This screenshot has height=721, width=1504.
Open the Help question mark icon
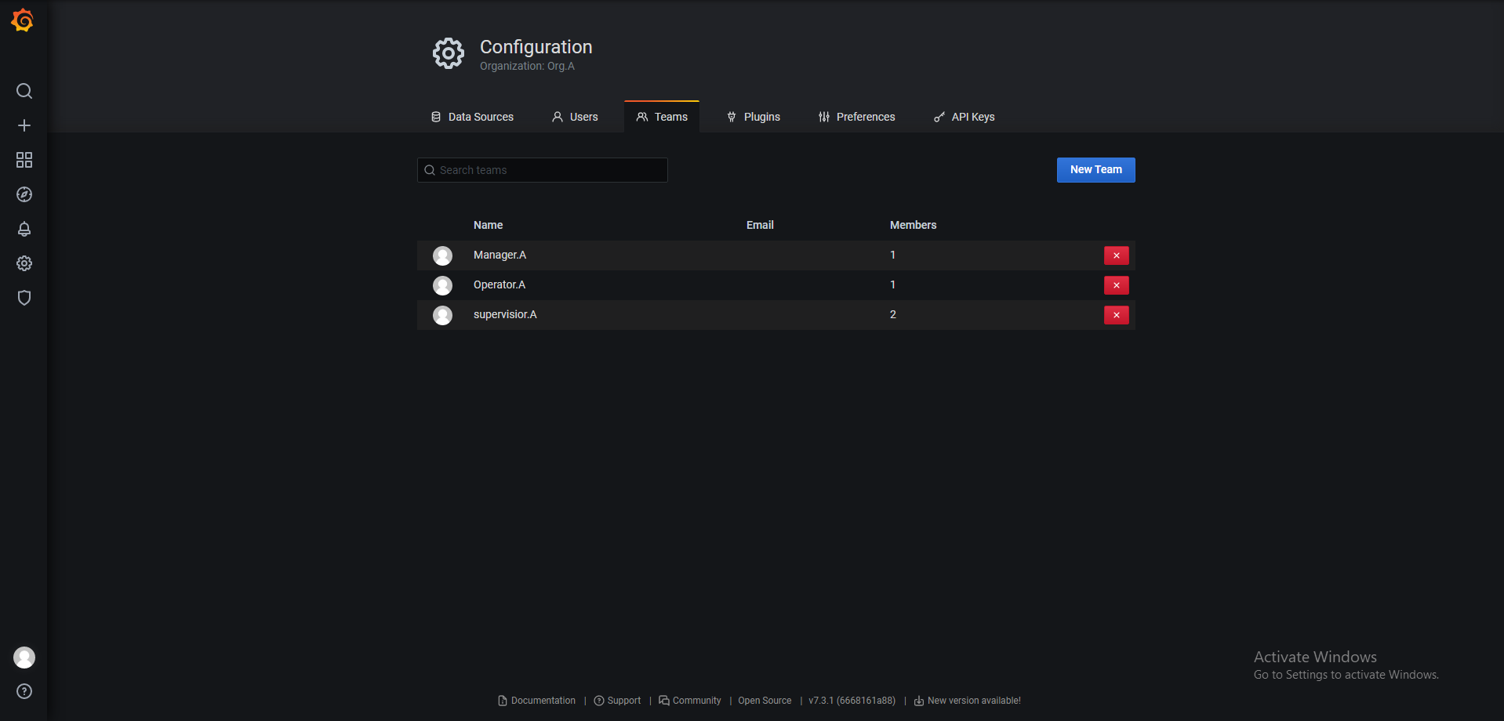[24, 691]
